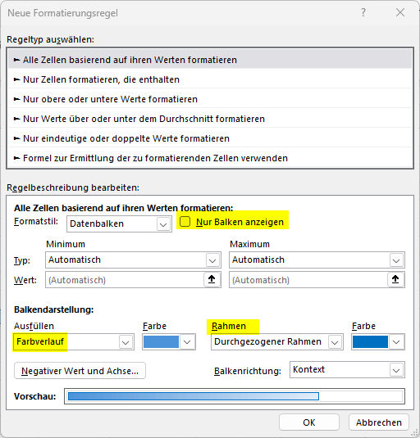Click 'Negativer Wert und Achse...' button
Image resolution: width=420 pixels, height=438 pixels.
coord(80,371)
